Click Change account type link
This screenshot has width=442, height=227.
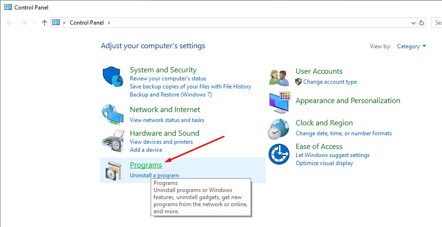point(330,82)
